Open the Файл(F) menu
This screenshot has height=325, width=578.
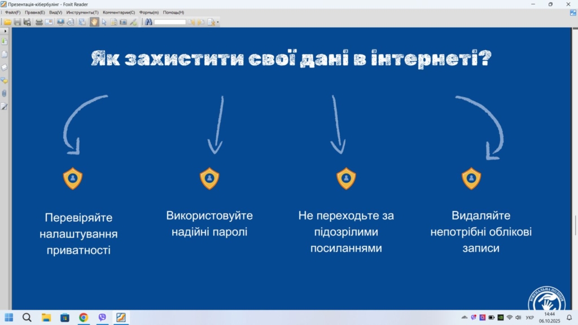13,12
